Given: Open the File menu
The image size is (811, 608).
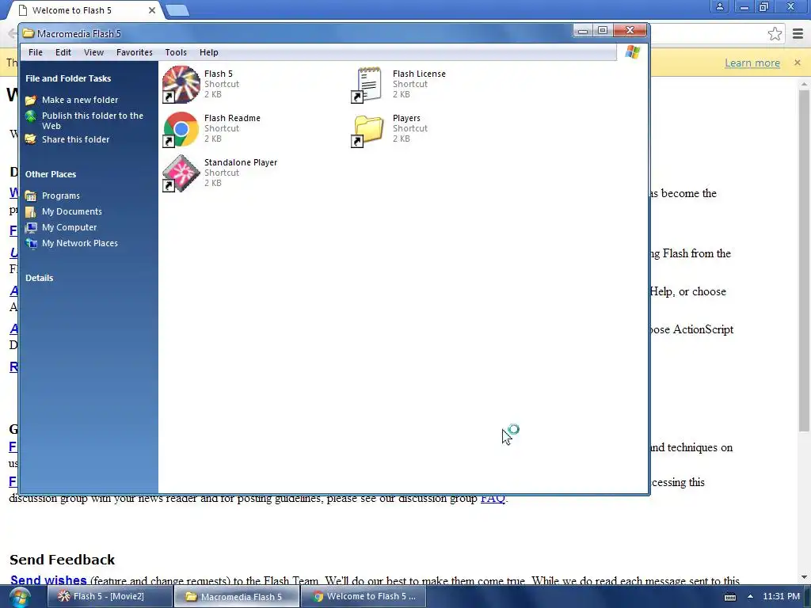Looking at the screenshot, I should [x=36, y=52].
